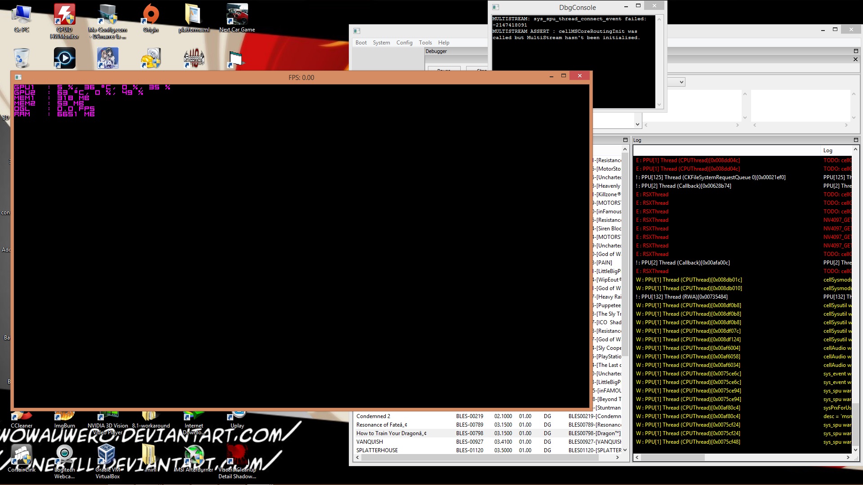The height and width of the screenshot is (485, 863).
Task: Select the VANQUISH game row
Action: [x=369, y=442]
